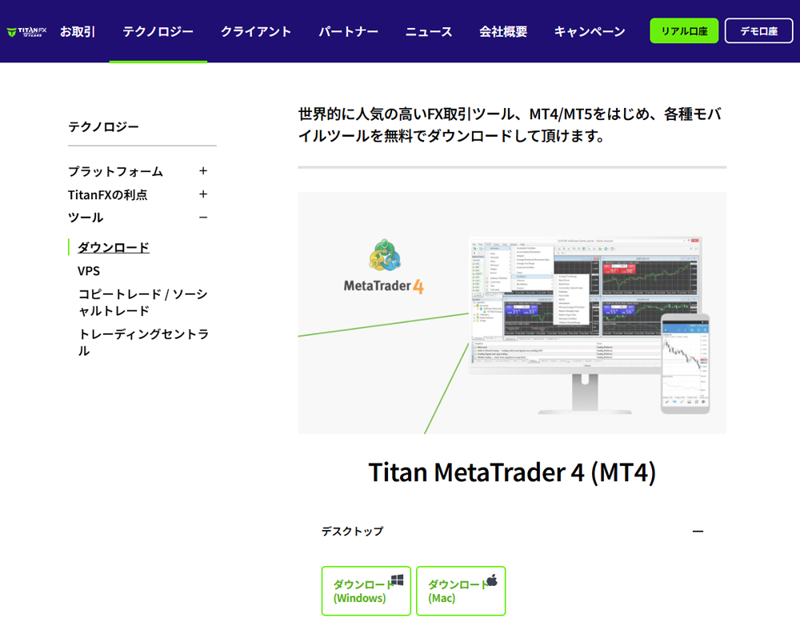Open the お取引 menu
This screenshot has height=634, width=800.
(78, 32)
